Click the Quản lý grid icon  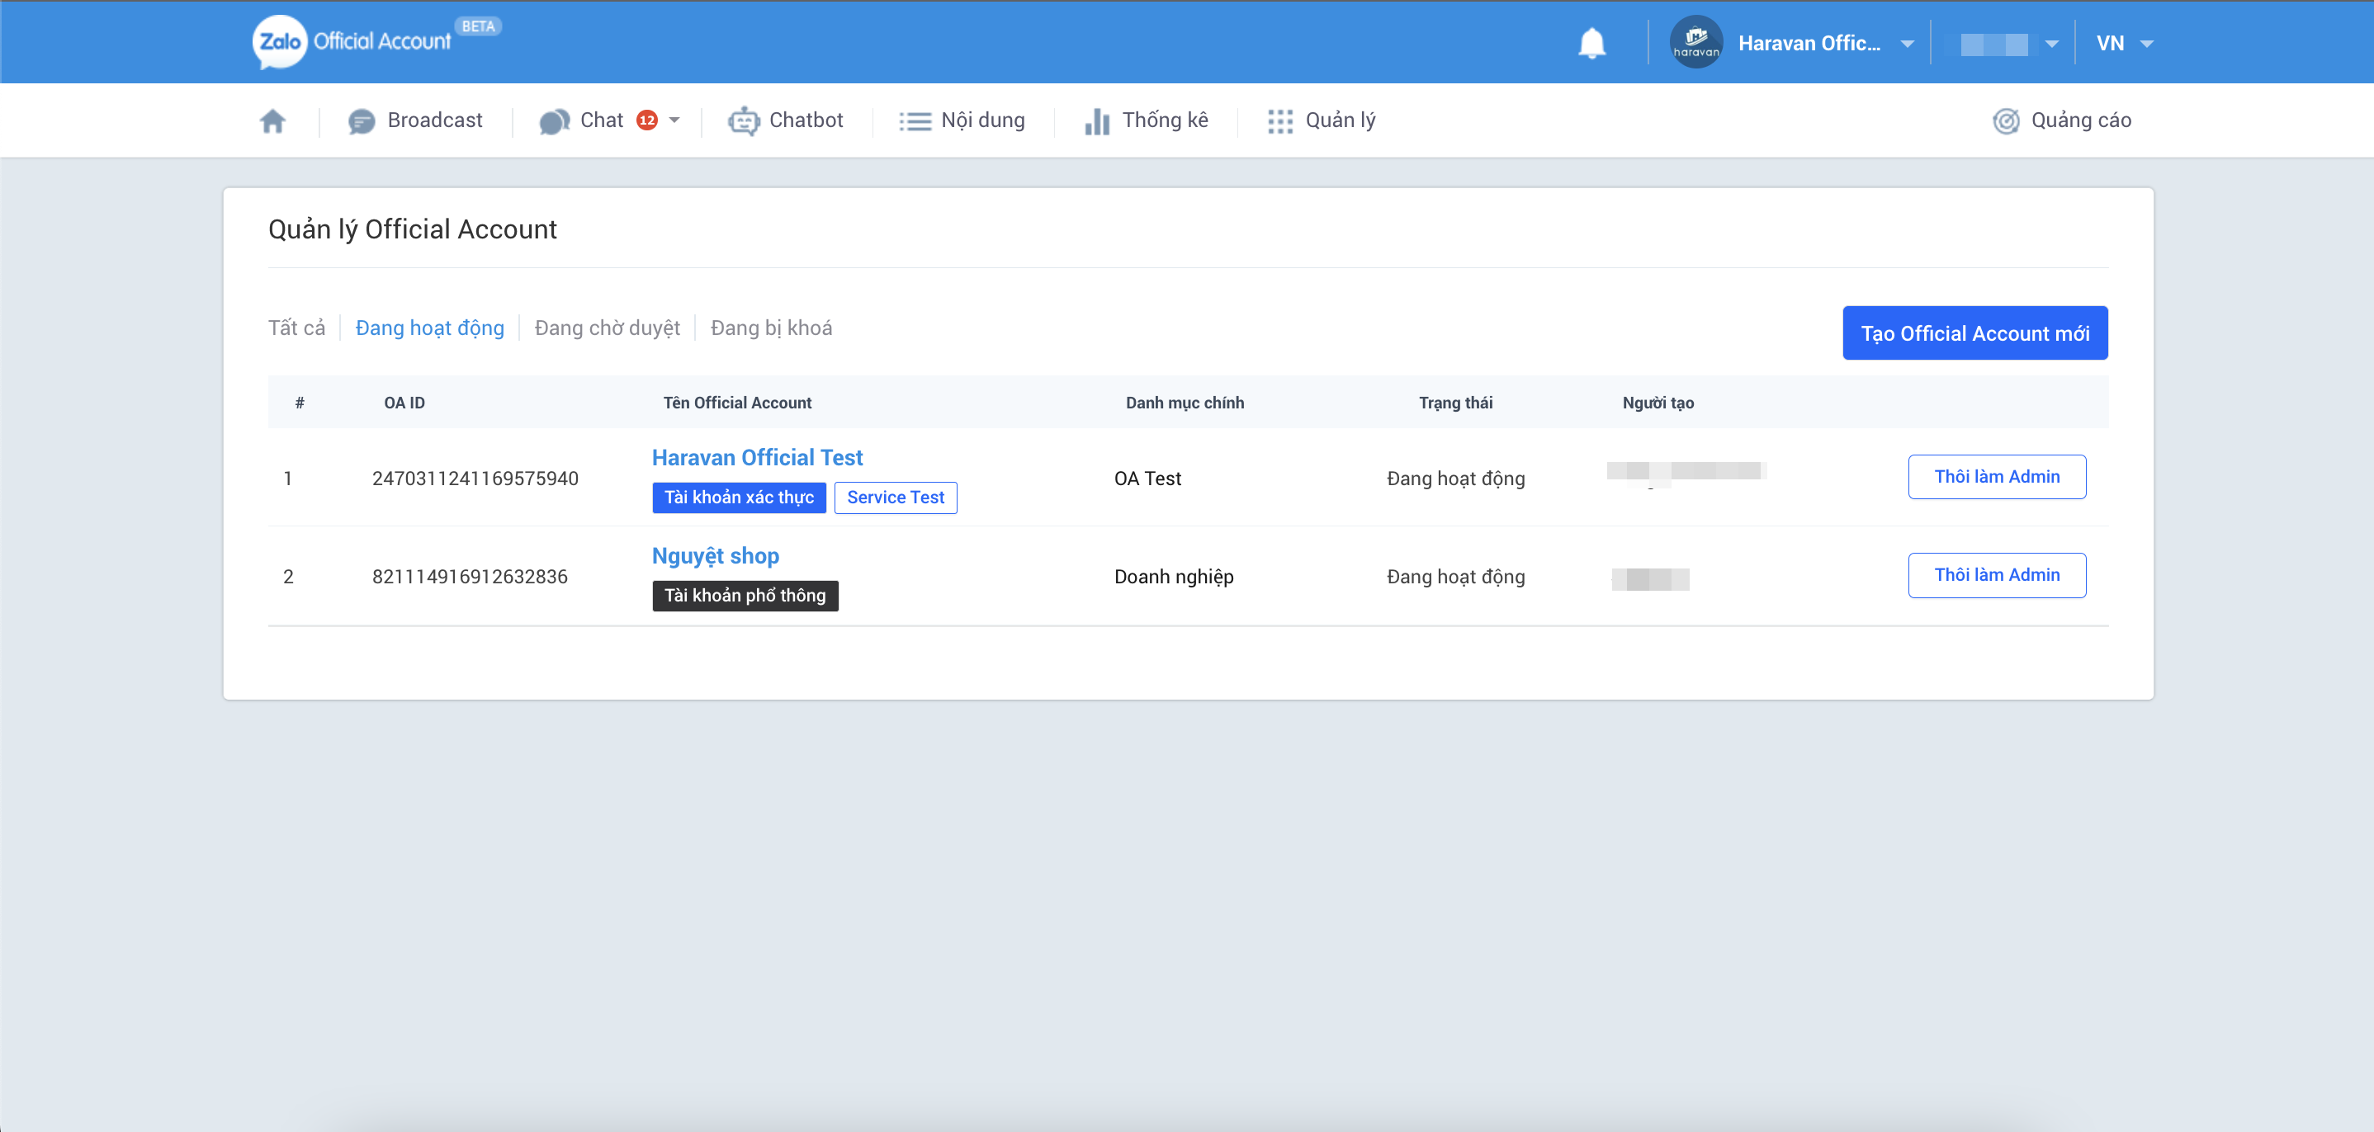(1280, 121)
